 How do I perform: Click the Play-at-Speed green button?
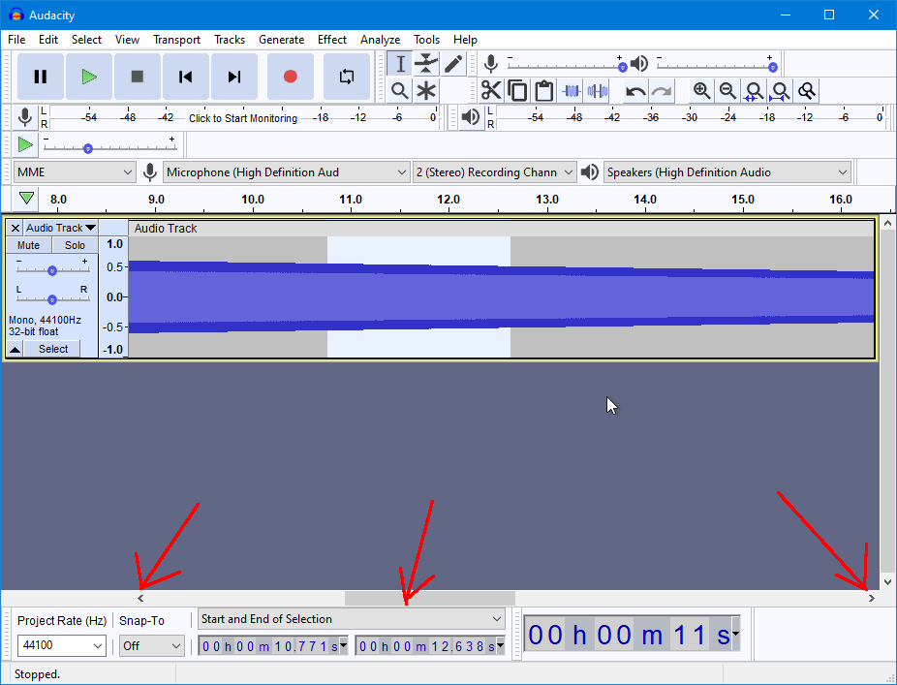click(x=24, y=144)
